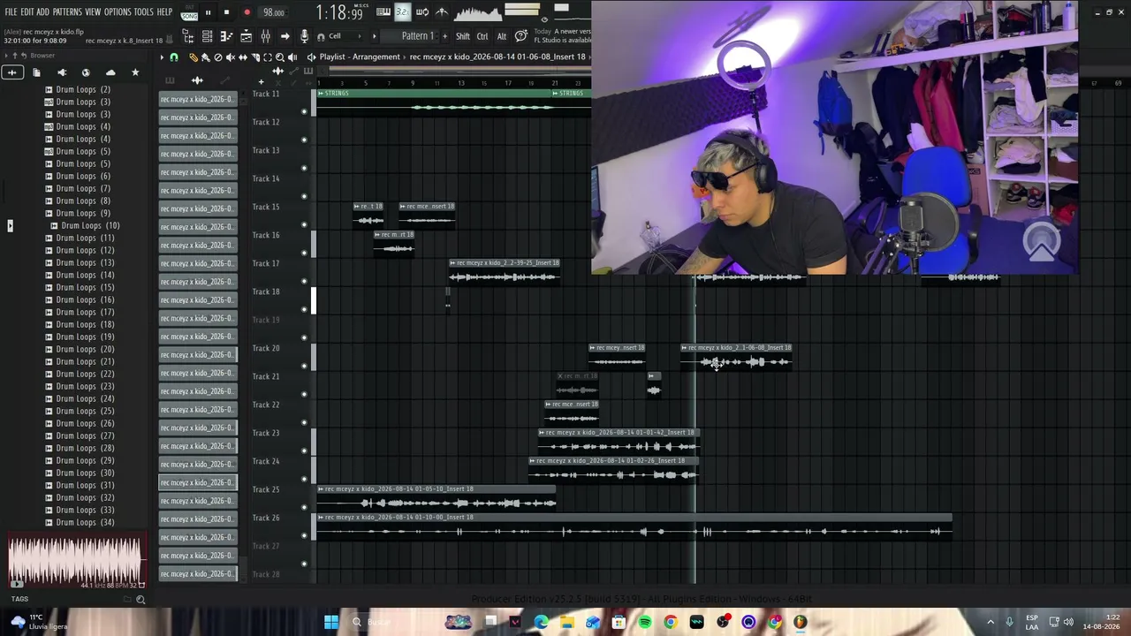This screenshot has width=1131, height=636.
Task: Open the TOOLS menu
Action: [x=144, y=12]
